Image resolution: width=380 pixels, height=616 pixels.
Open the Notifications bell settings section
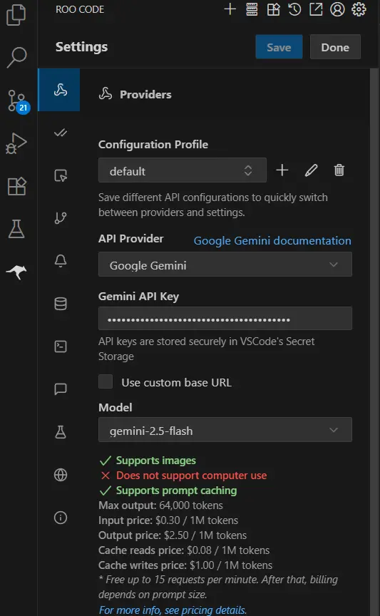tap(61, 260)
